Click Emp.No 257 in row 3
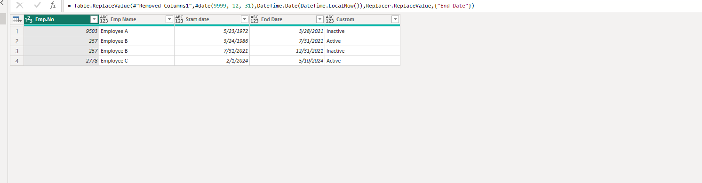Image resolution: width=702 pixels, height=183 pixels. 62,51
